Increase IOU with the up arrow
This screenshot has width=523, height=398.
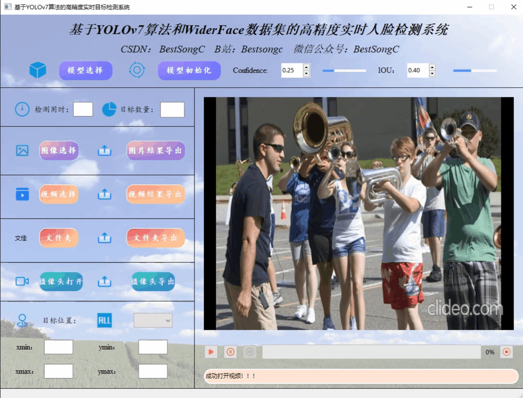click(432, 67)
